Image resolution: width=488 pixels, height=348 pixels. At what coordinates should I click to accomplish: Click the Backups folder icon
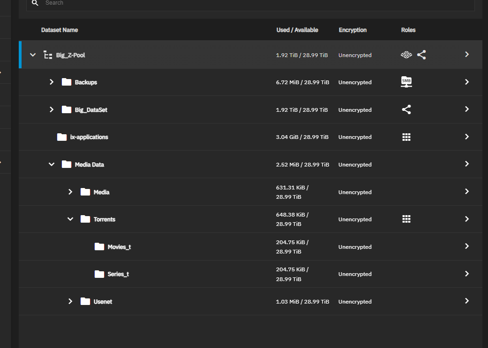point(66,82)
